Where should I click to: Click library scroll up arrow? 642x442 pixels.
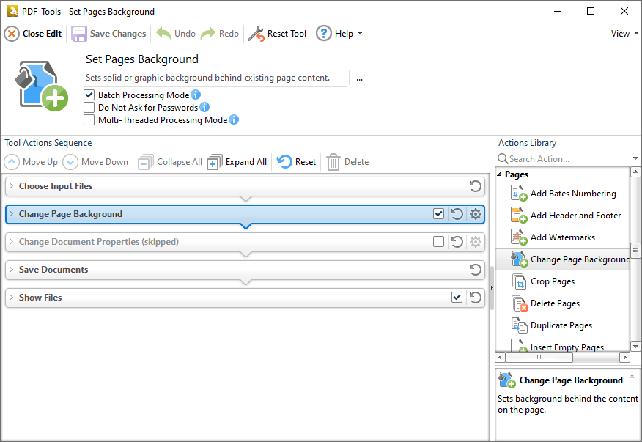click(635, 172)
